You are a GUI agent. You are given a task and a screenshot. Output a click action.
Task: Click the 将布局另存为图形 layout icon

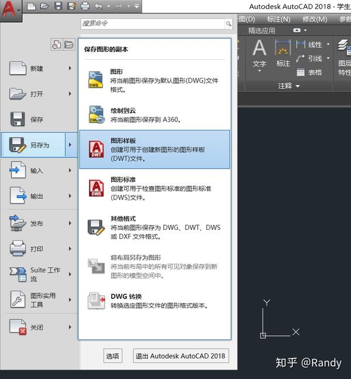pos(96,266)
